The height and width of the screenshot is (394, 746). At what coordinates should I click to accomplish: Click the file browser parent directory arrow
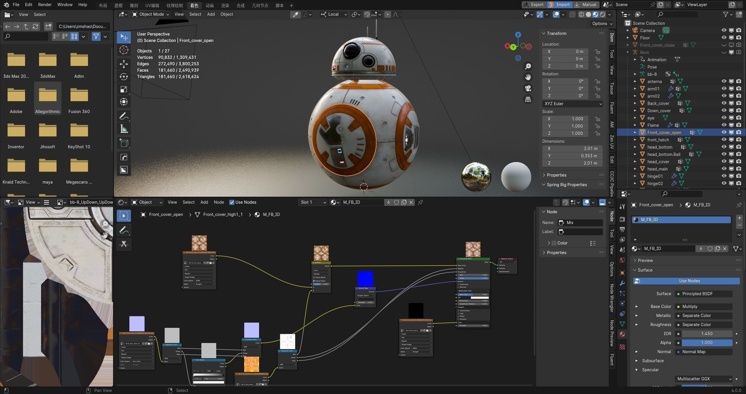coord(26,27)
